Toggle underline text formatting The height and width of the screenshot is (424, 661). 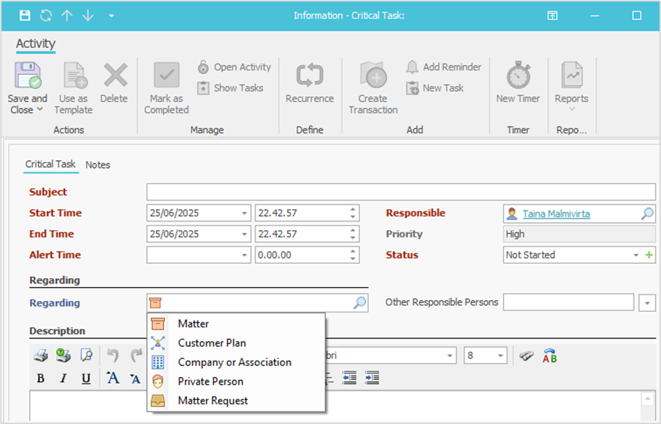coord(85,379)
